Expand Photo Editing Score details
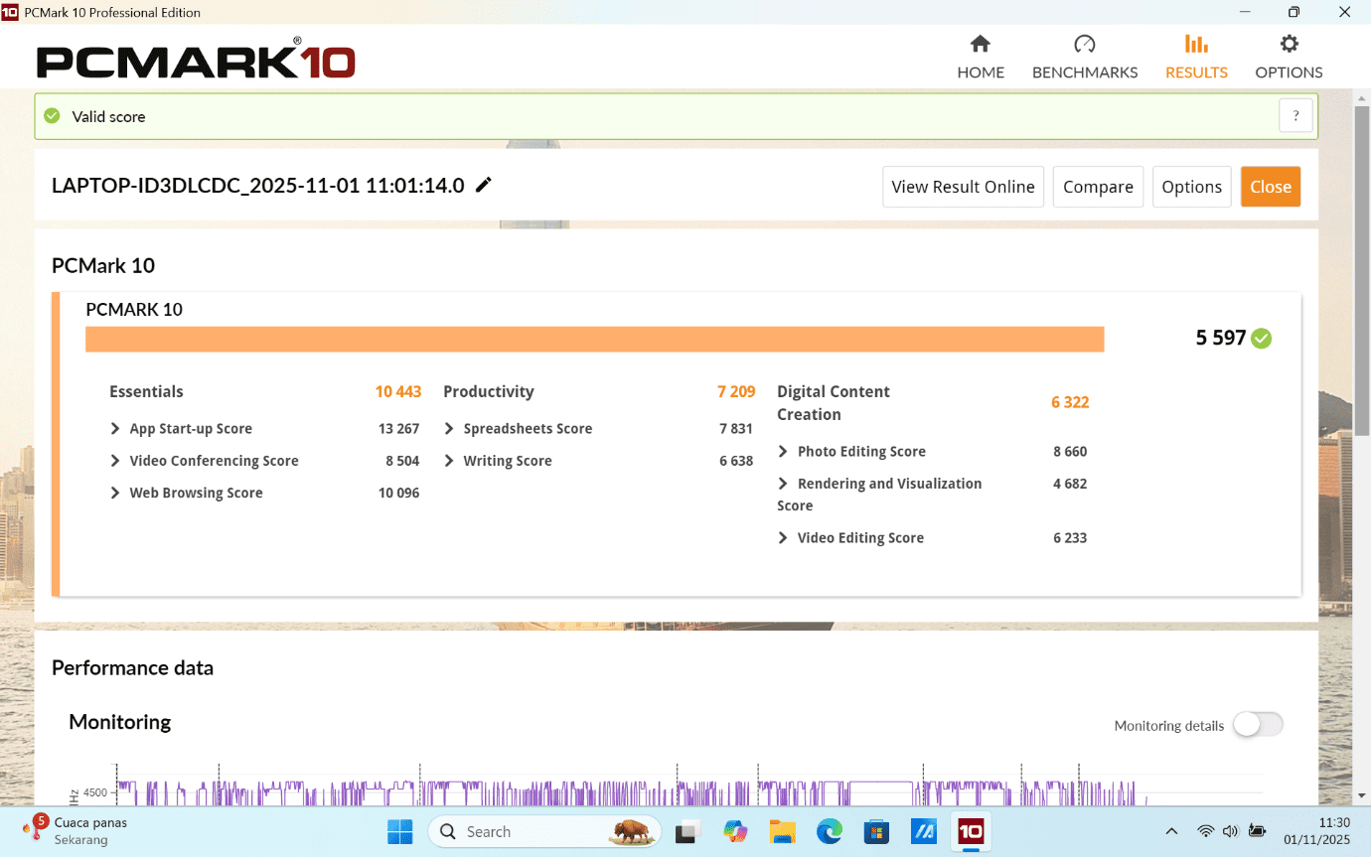 (x=784, y=452)
